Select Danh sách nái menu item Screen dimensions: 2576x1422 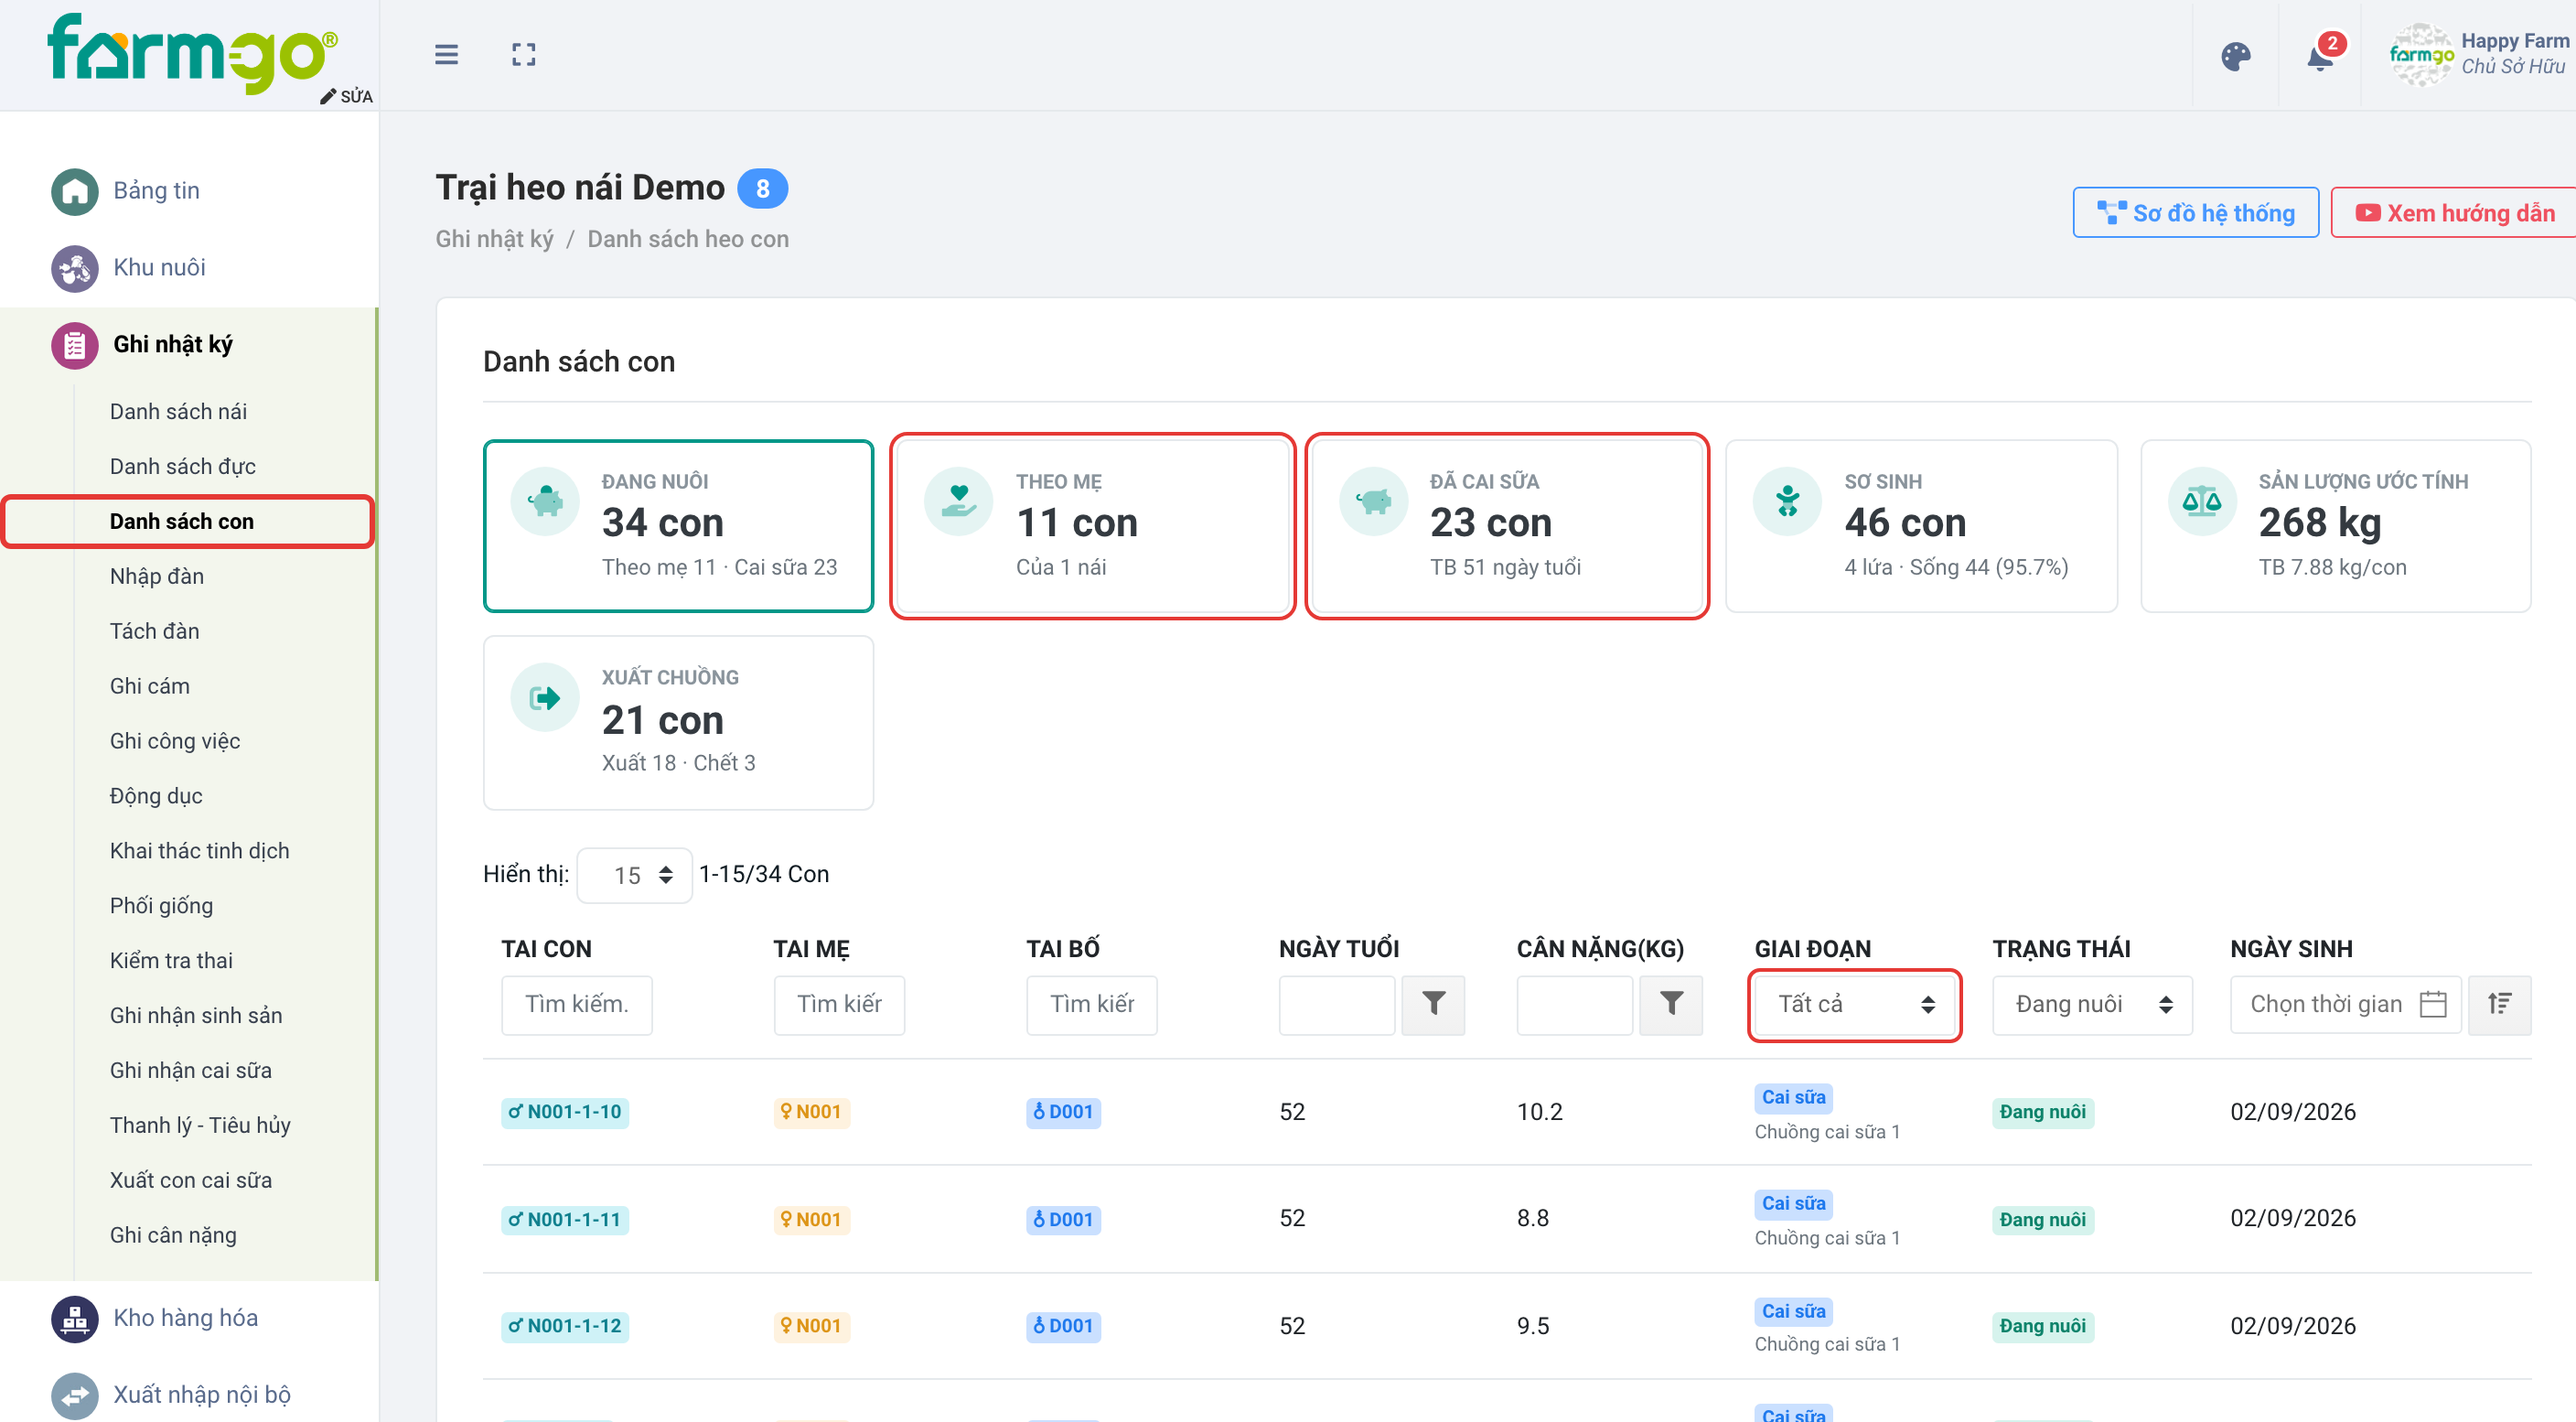(x=178, y=411)
